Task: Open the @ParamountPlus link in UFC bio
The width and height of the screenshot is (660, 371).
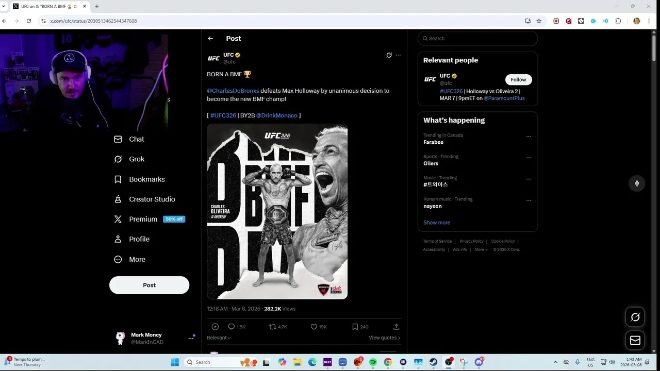Action: [x=504, y=98]
